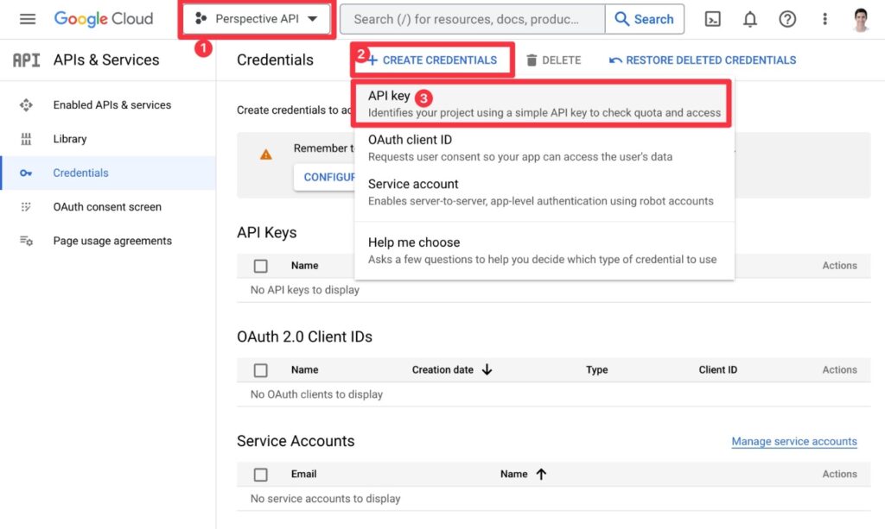Check the API Keys select-all checkbox
This screenshot has width=885, height=529.
point(260,266)
